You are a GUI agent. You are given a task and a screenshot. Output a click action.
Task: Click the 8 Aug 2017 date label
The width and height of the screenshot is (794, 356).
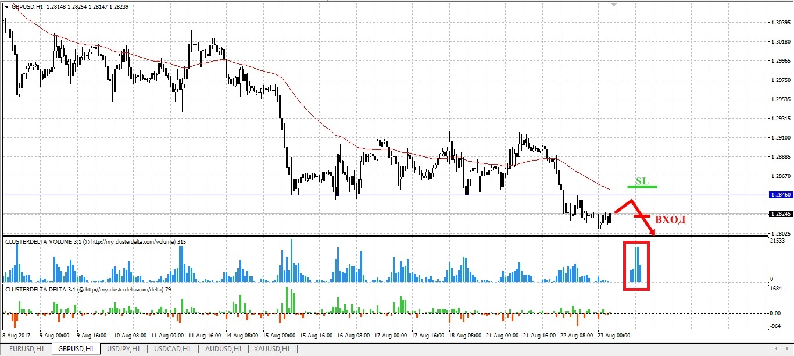point(17,336)
